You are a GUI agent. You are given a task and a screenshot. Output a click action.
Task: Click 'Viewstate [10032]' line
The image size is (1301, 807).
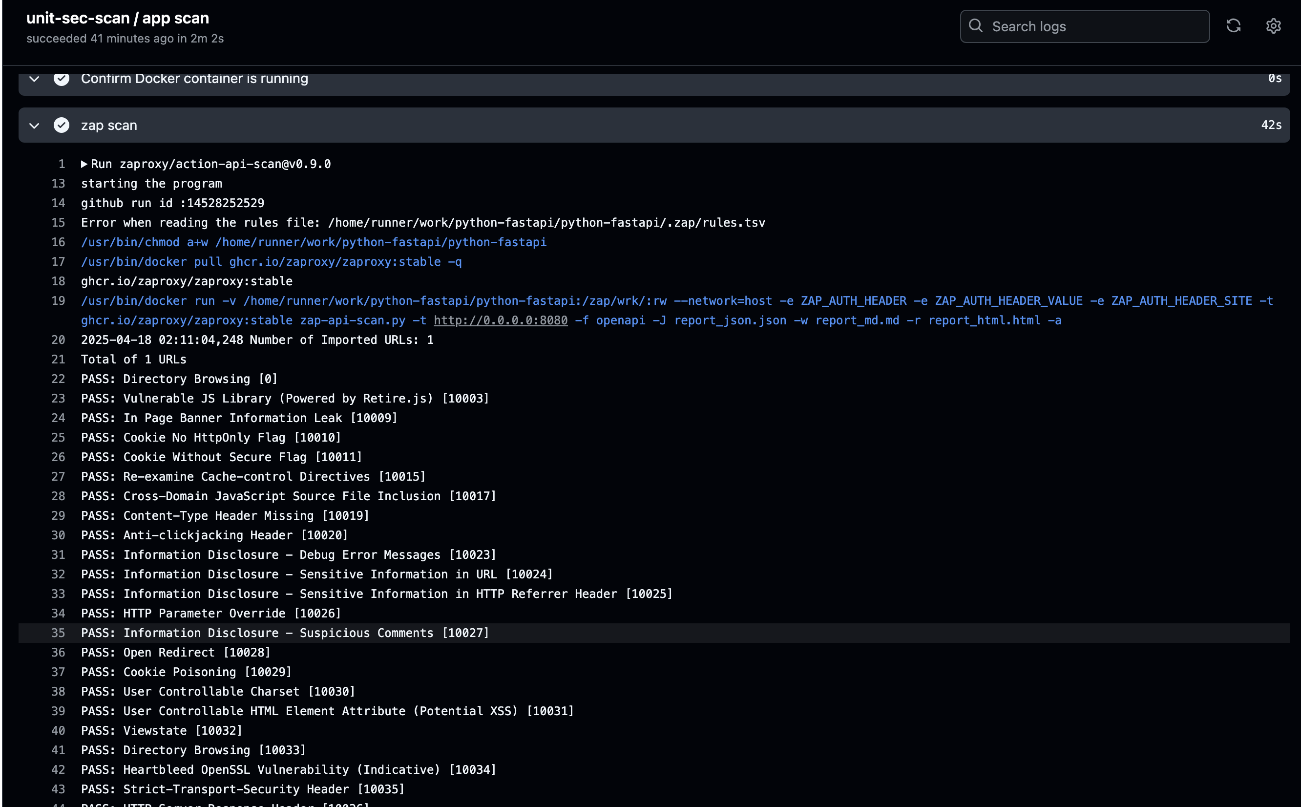162,731
